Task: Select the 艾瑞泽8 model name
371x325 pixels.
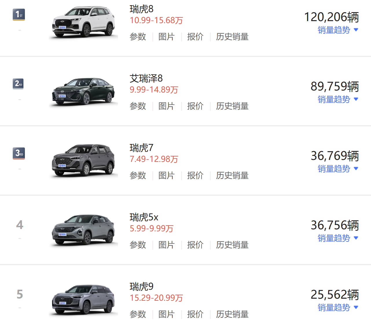Action: (146, 79)
